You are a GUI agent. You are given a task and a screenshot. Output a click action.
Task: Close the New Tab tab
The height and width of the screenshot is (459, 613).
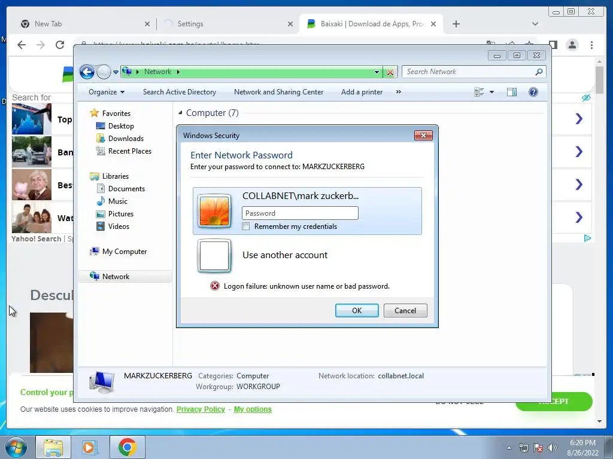[x=147, y=24]
